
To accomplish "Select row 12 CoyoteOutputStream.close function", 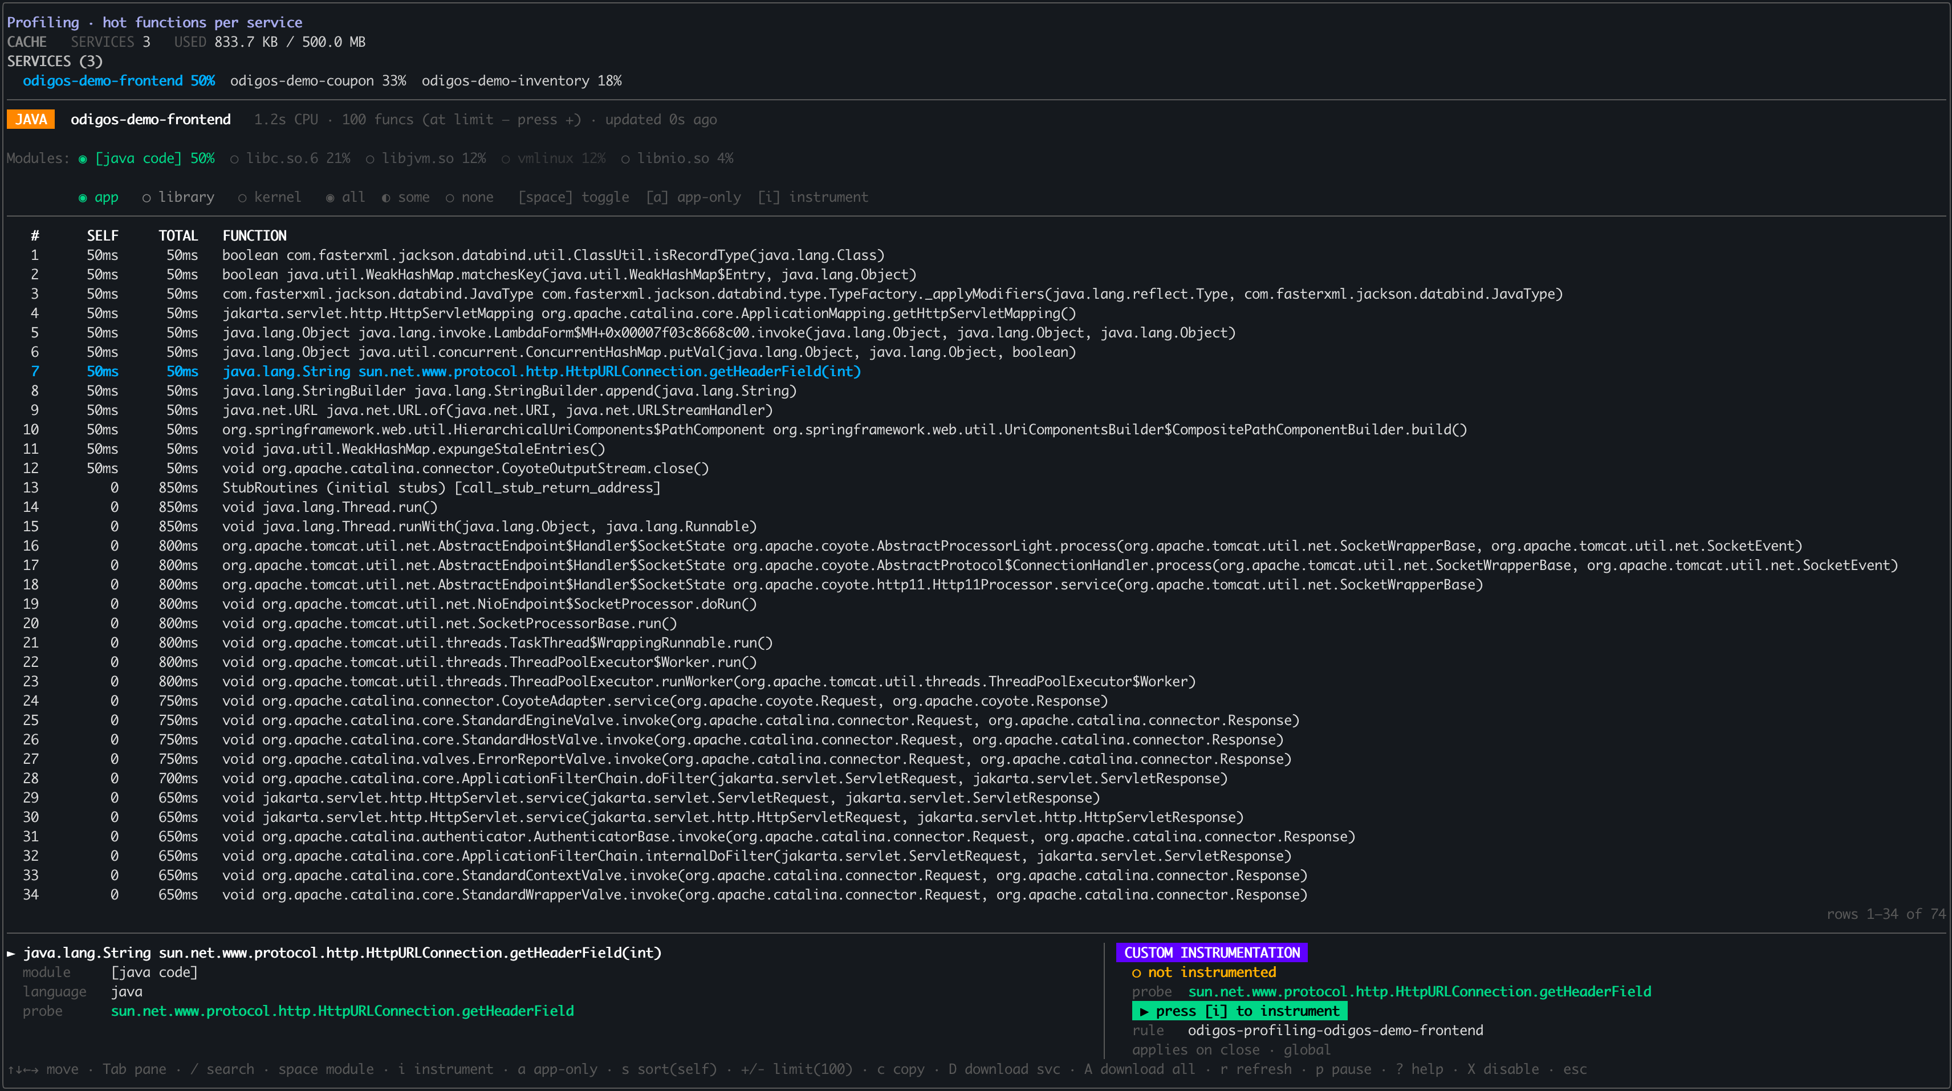I will pos(976,468).
